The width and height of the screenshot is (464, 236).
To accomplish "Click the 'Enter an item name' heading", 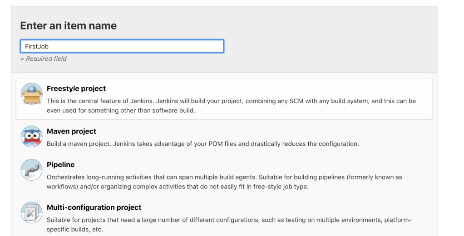I will (x=69, y=26).
